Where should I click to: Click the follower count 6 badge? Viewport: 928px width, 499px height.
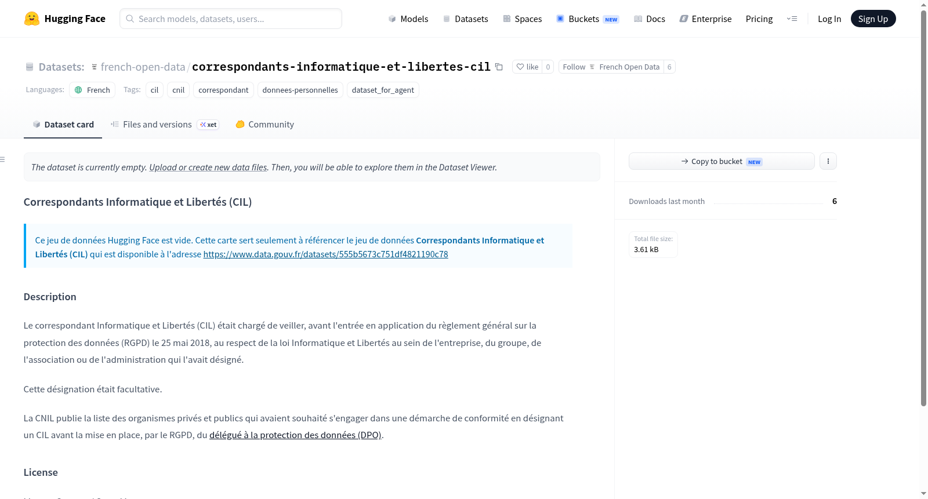pyautogui.click(x=669, y=67)
